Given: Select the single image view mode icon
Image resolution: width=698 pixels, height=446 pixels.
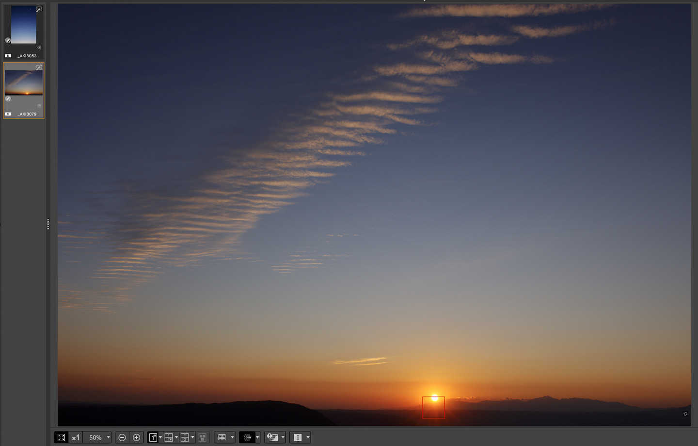Looking at the screenshot, I should [153, 437].
